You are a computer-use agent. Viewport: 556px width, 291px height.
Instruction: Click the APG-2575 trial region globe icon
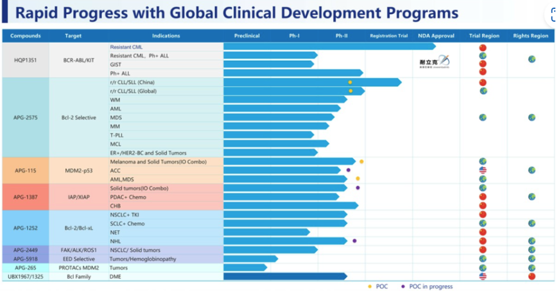483,117
